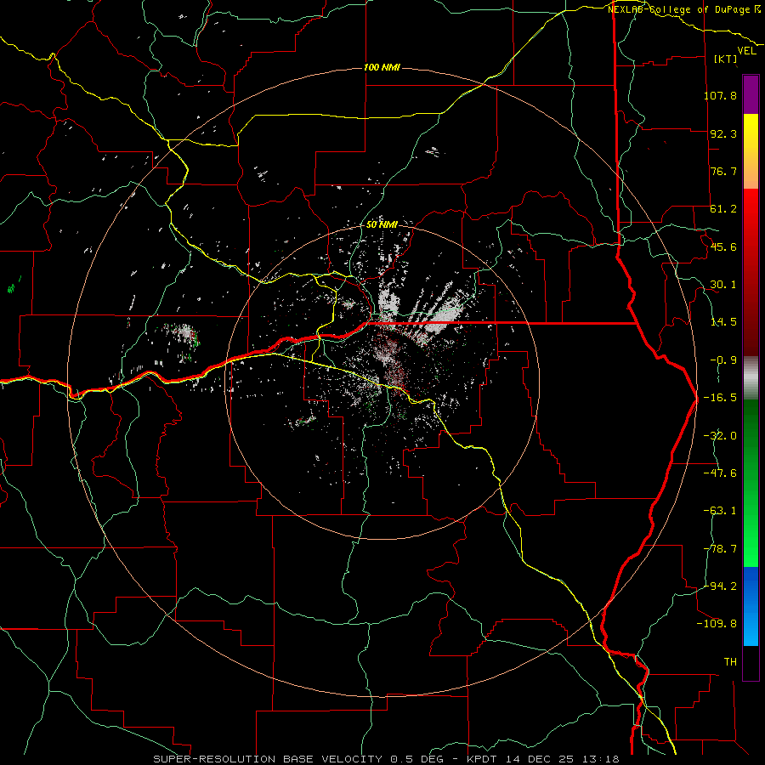Image resolution: width=765 pixels, height=765 pixels.
Task: Click the 50 NMI range ring label
Action: pyautogui.click(x=382, y=224)
